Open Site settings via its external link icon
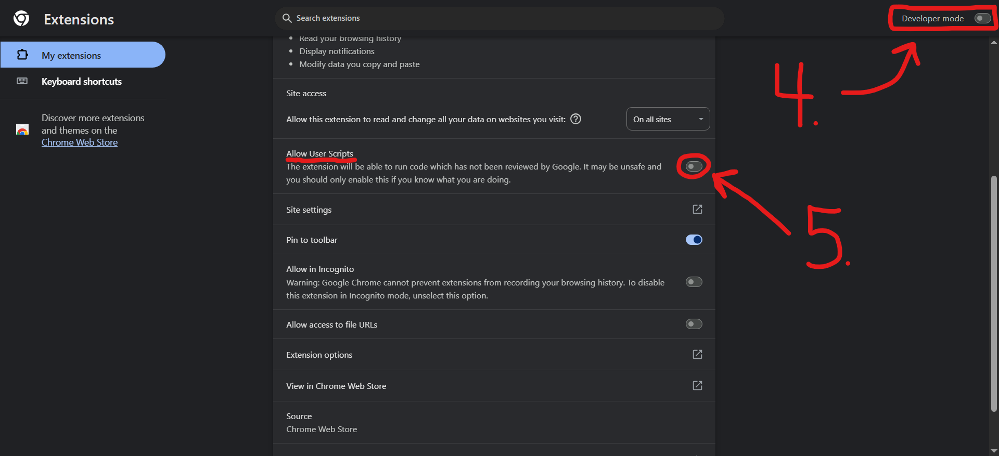The image size is (999, 456). tap(697, 209)
